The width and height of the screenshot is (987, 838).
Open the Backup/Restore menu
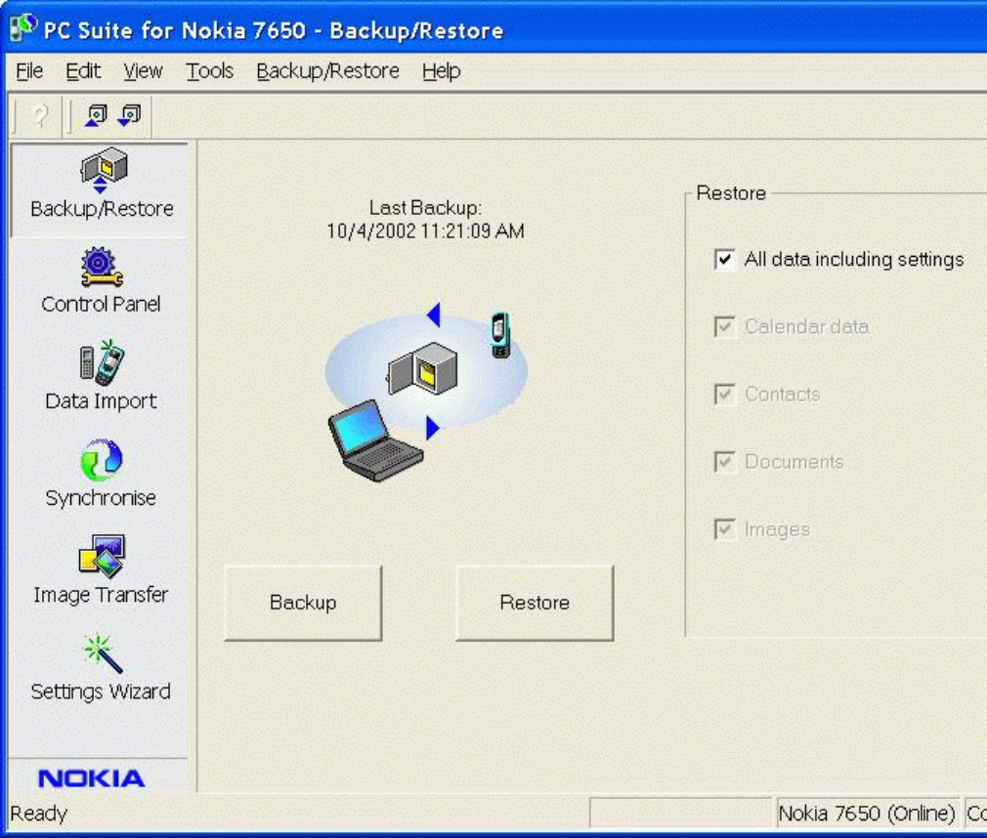[328, 71]
